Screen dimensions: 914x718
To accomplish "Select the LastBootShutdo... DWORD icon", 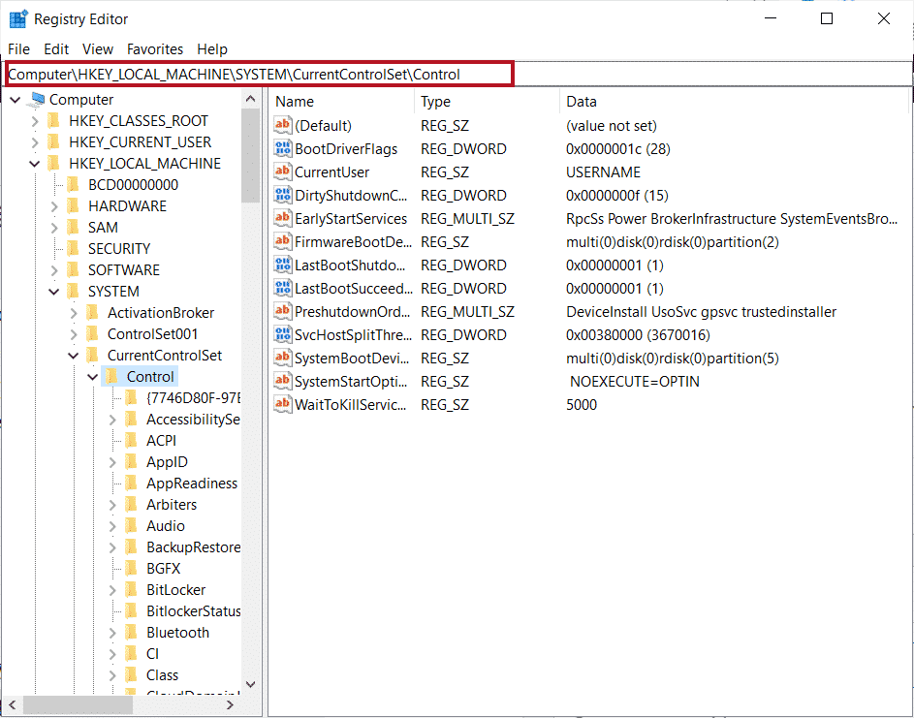I will pos(283,265).
